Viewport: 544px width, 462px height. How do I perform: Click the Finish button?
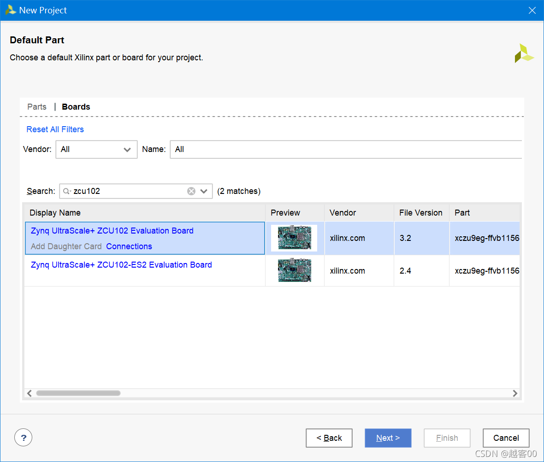tap(447, 438)
